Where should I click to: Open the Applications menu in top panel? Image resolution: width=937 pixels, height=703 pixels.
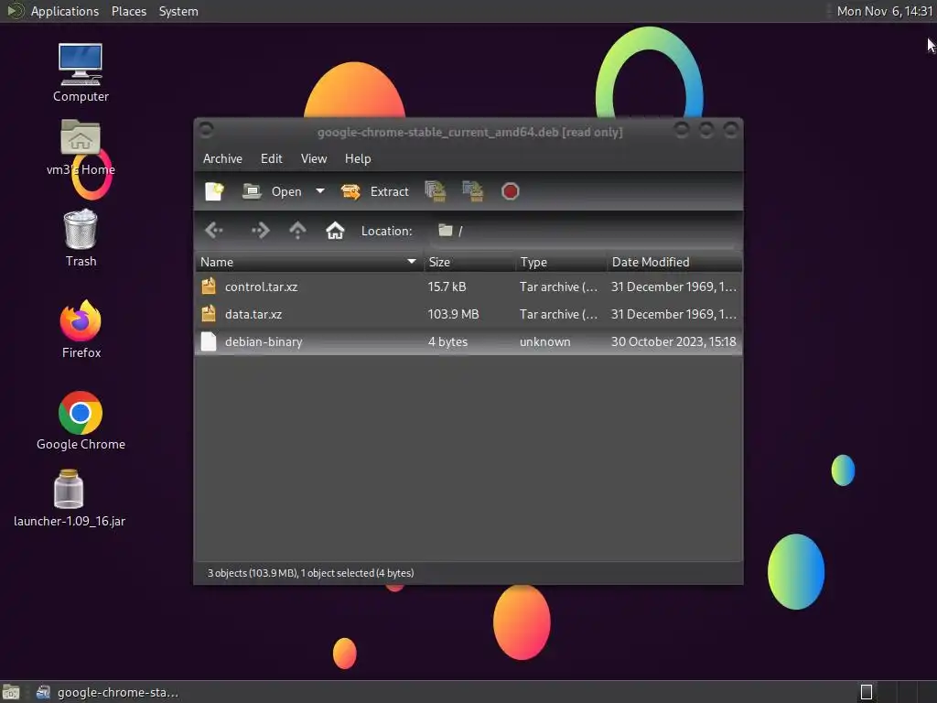65,11
